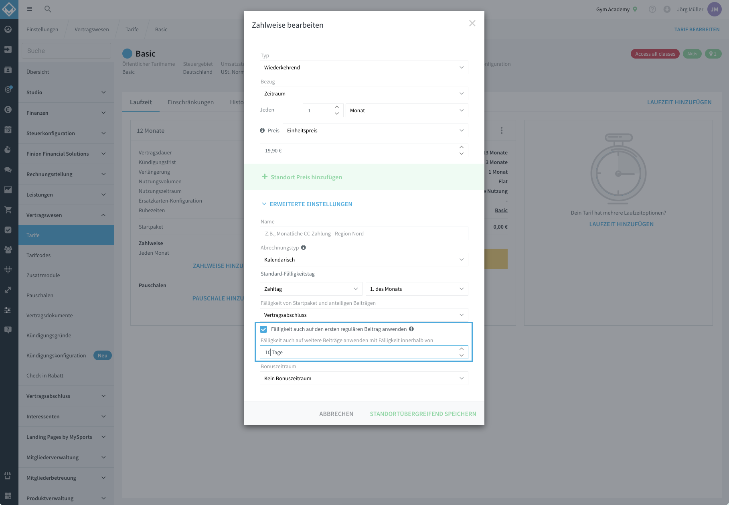The image size is (729, 505).
Task: Click the Name input field in the dialog
Action: [364, 233]
